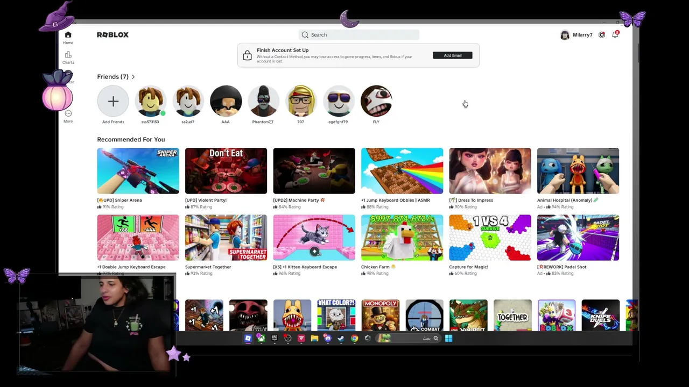Image resolution: width=689 pixels, height=387 pixels.
Task: Click the taskbar search box
Action: [x=409, y=339]
